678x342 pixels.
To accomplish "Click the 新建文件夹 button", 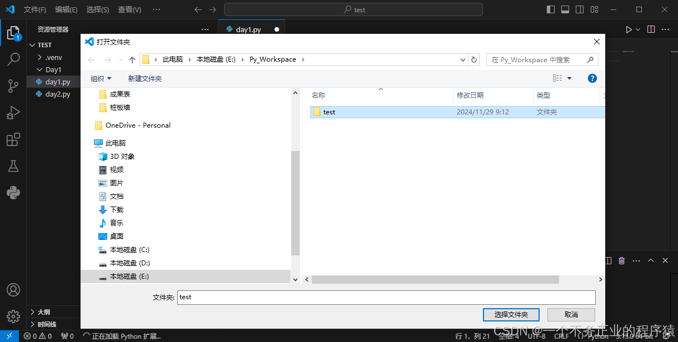I will tap(145, 78).
